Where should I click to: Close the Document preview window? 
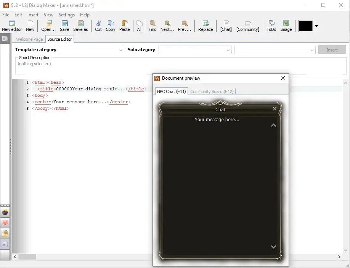[283, 78]
